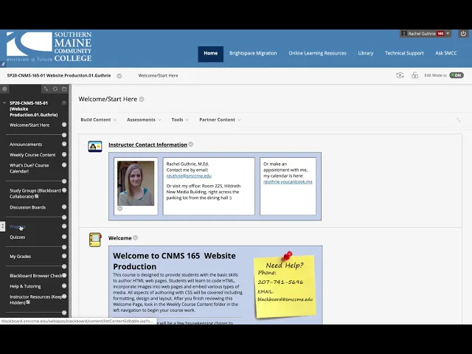Click content reorder arrows icon at right
This screenshot has width=472, height=354.
tap(458, 119)
